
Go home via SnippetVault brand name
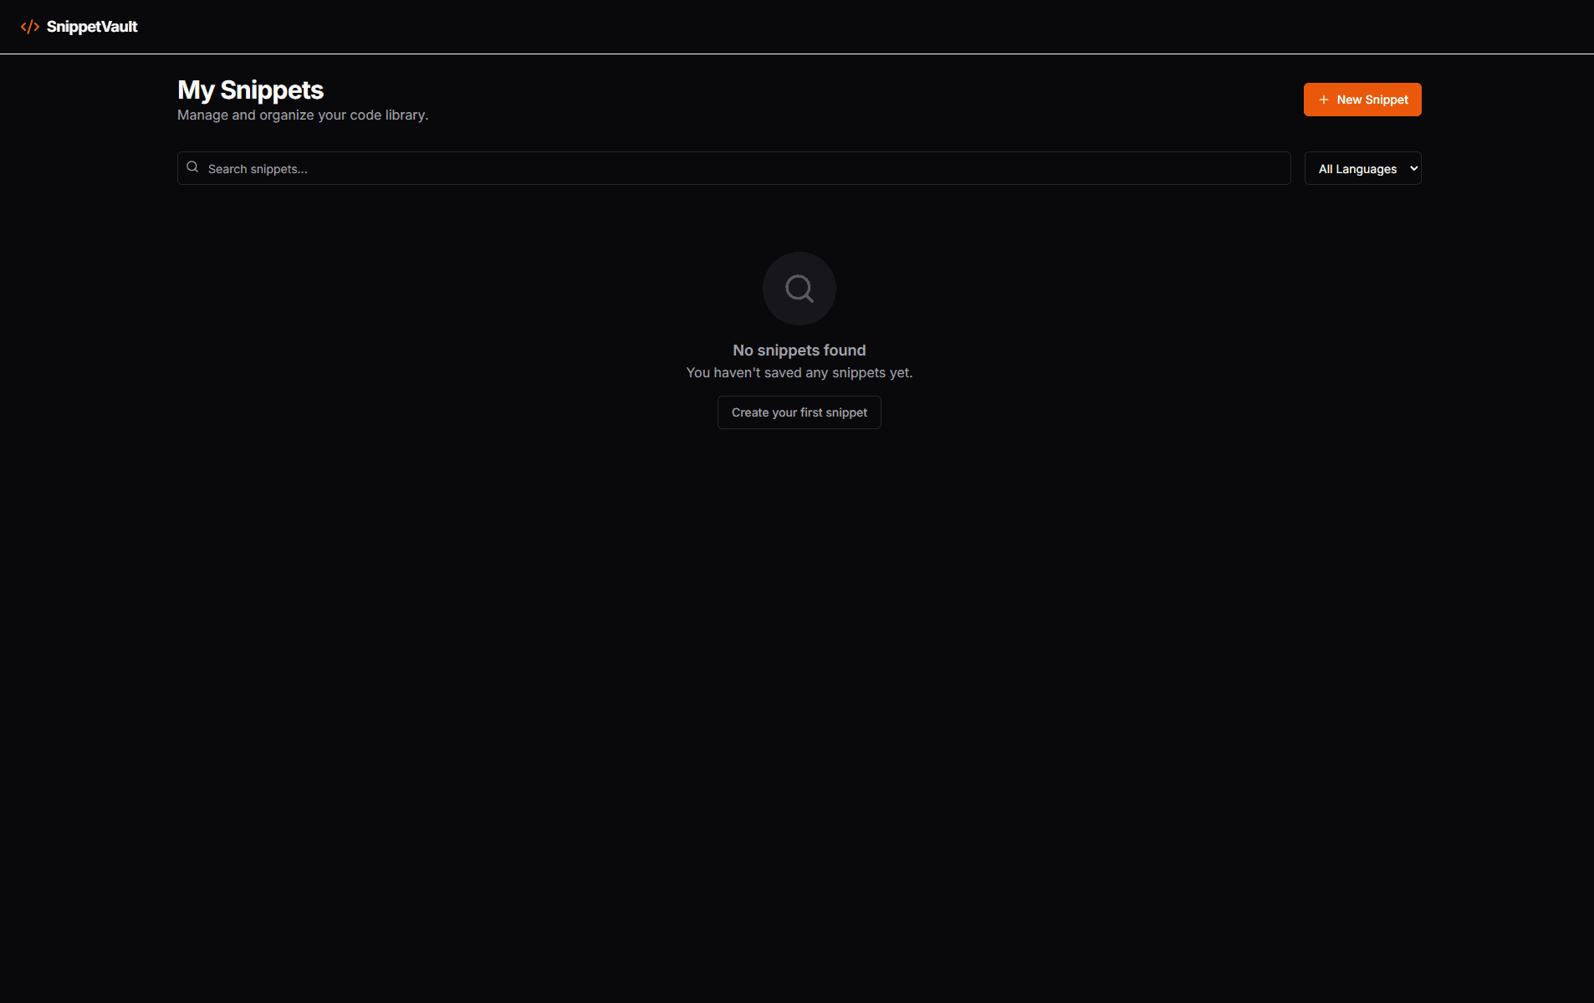click(x=92, y=27)
